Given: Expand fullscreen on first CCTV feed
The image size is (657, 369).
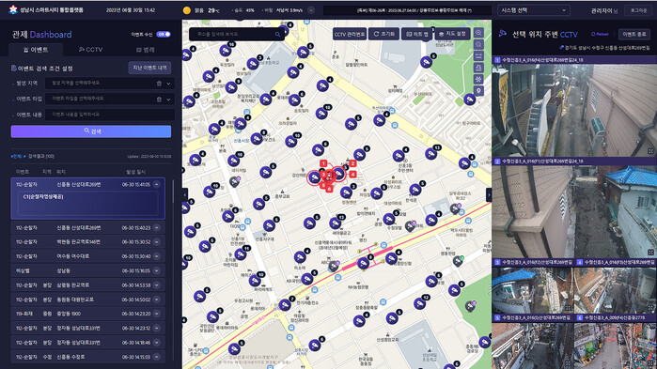Looking at the screenshot, I should click(650, 151).
